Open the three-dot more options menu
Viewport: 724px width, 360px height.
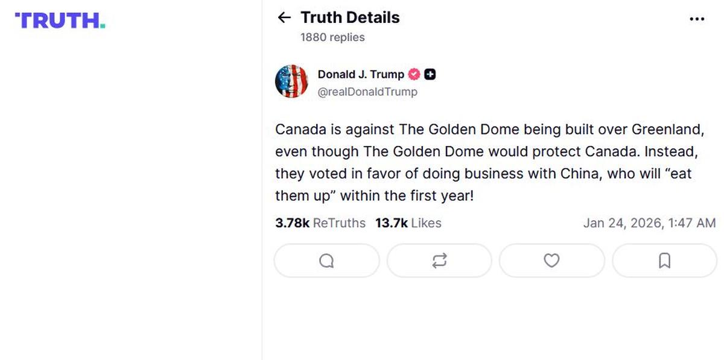tap(696, 19)
